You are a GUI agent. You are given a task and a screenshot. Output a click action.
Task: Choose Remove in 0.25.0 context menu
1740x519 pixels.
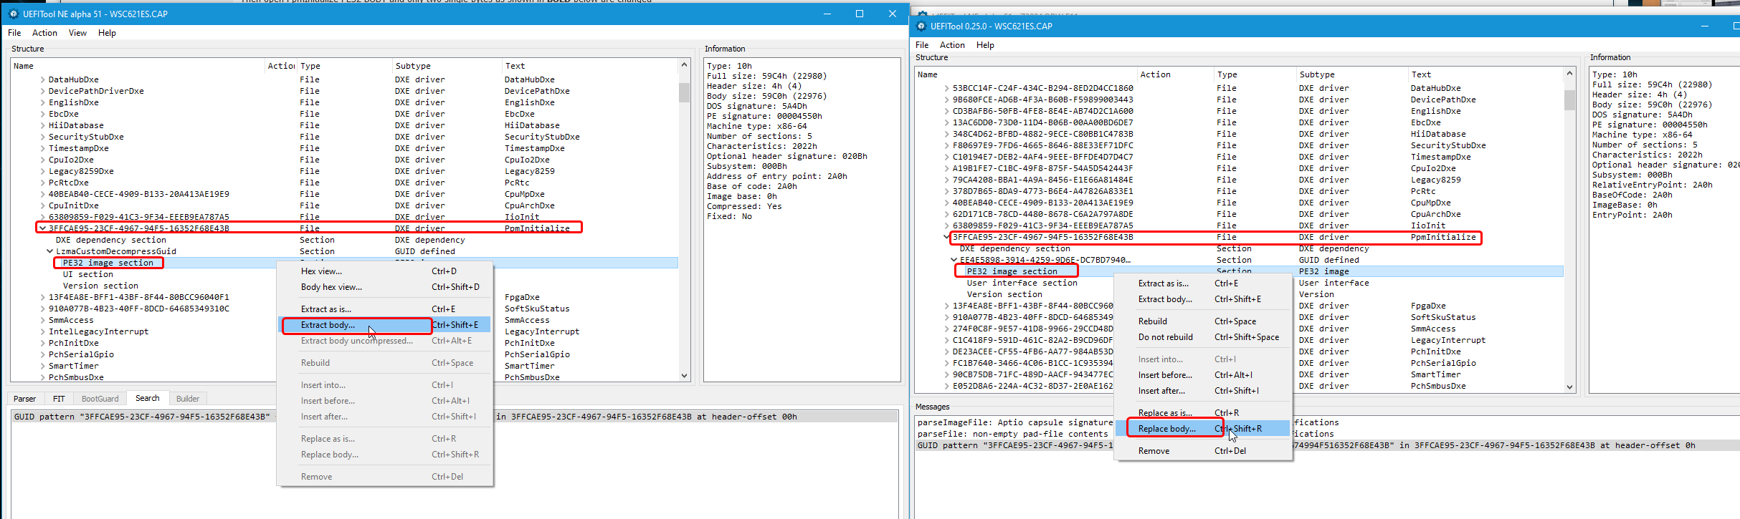(x=1203, y=451)
